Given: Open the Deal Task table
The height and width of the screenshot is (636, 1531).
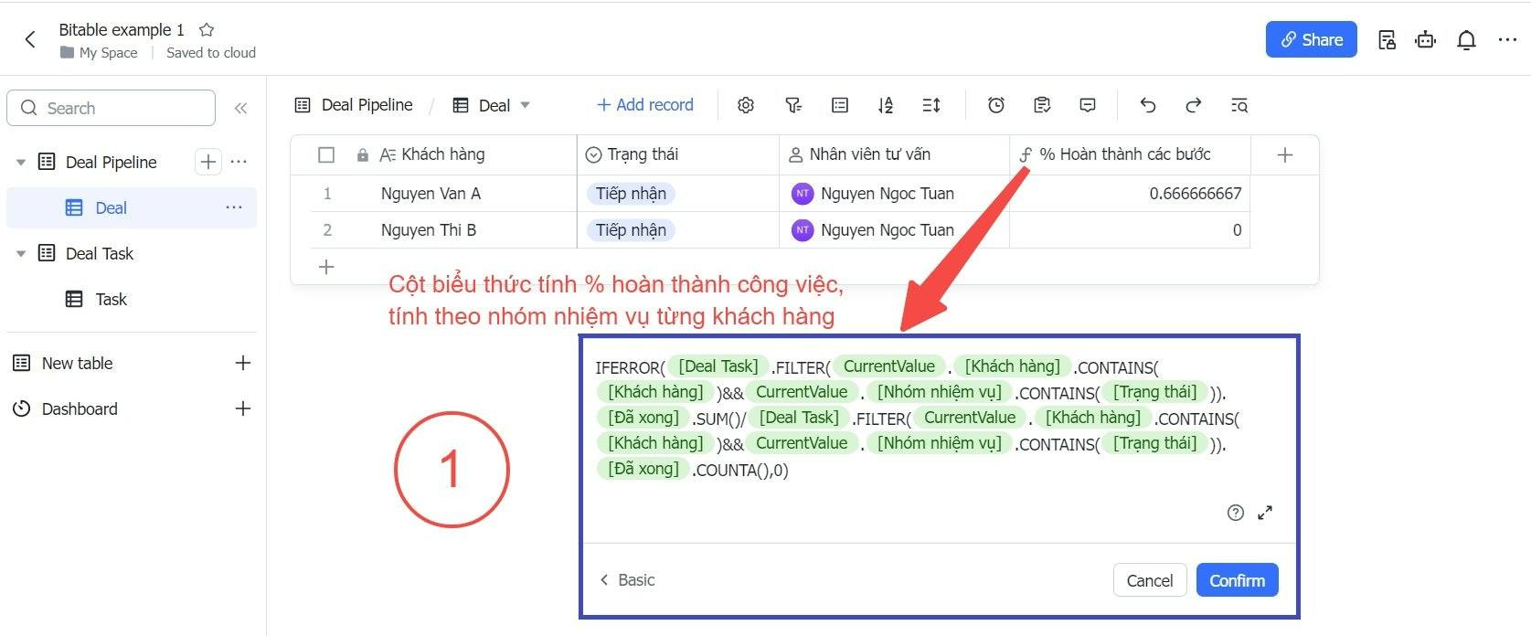Looking at the screenshot, I should click(99, 253).
